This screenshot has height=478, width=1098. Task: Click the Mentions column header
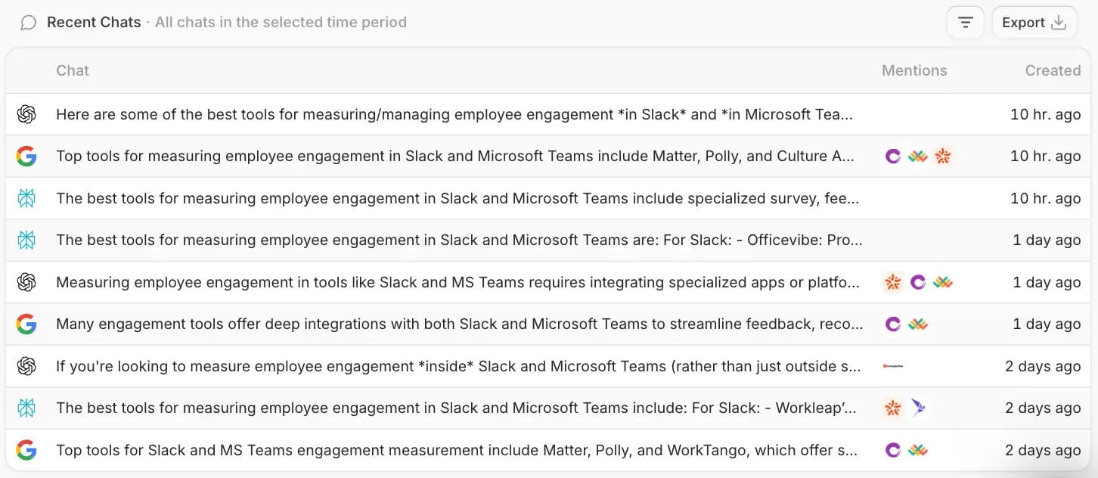[913, 70]
